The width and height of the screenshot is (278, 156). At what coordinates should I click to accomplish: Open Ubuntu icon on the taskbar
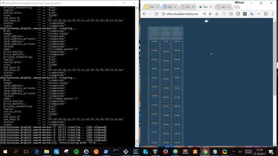coord(96,152)
